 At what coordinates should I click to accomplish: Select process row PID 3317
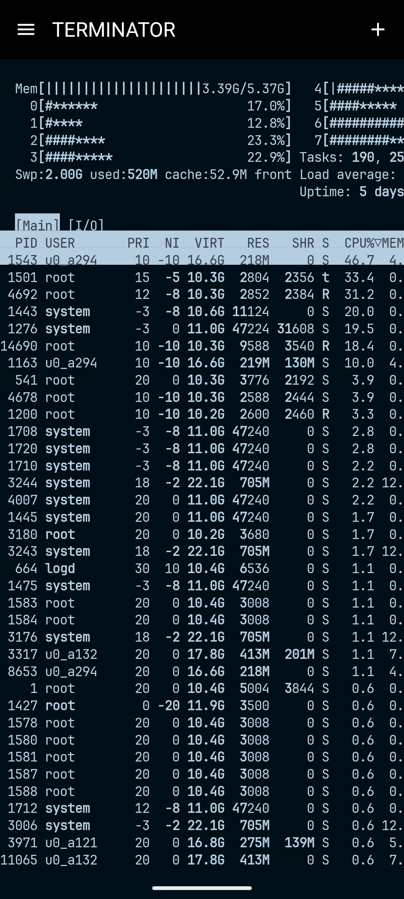click(x=202, y=654)
